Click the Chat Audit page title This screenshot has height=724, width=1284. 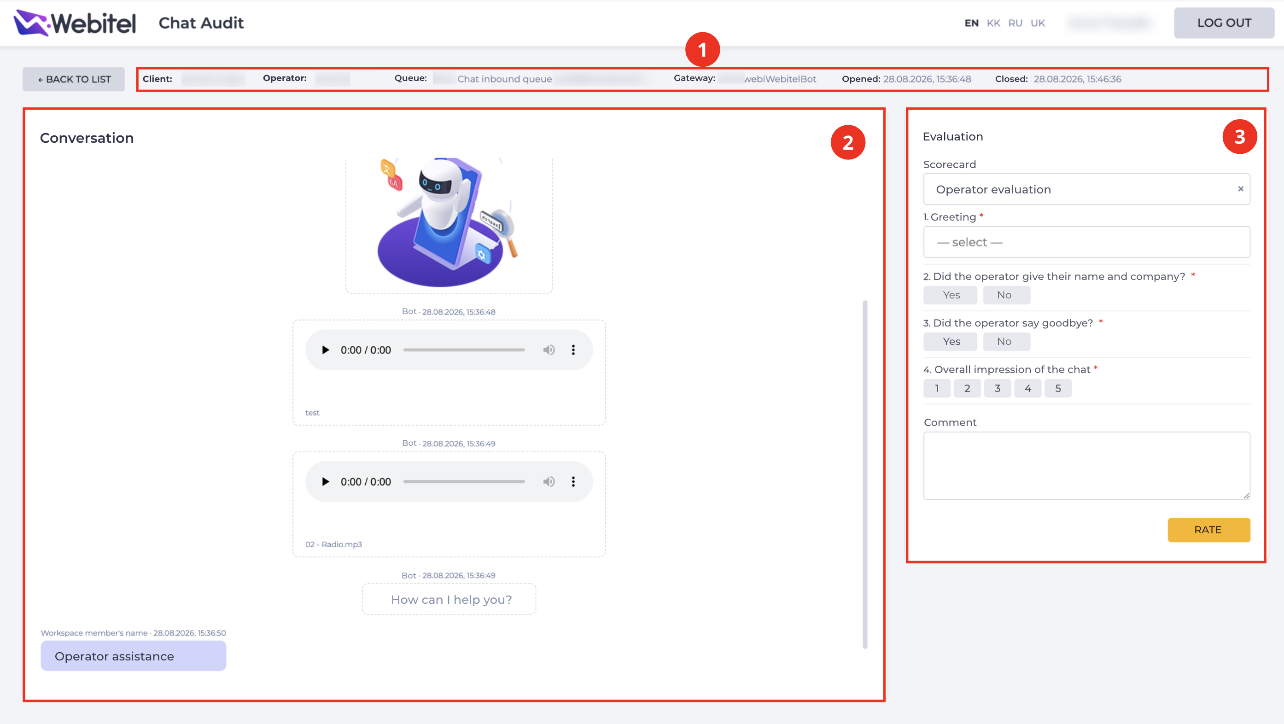201,23
